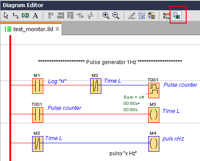Open the page layout grid icon
200x161 pixels.
click(141, 16)
